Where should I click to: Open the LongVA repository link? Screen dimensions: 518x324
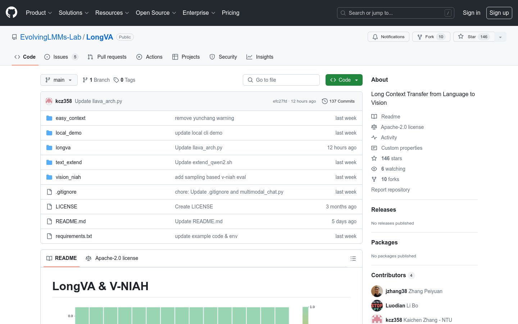100,37
